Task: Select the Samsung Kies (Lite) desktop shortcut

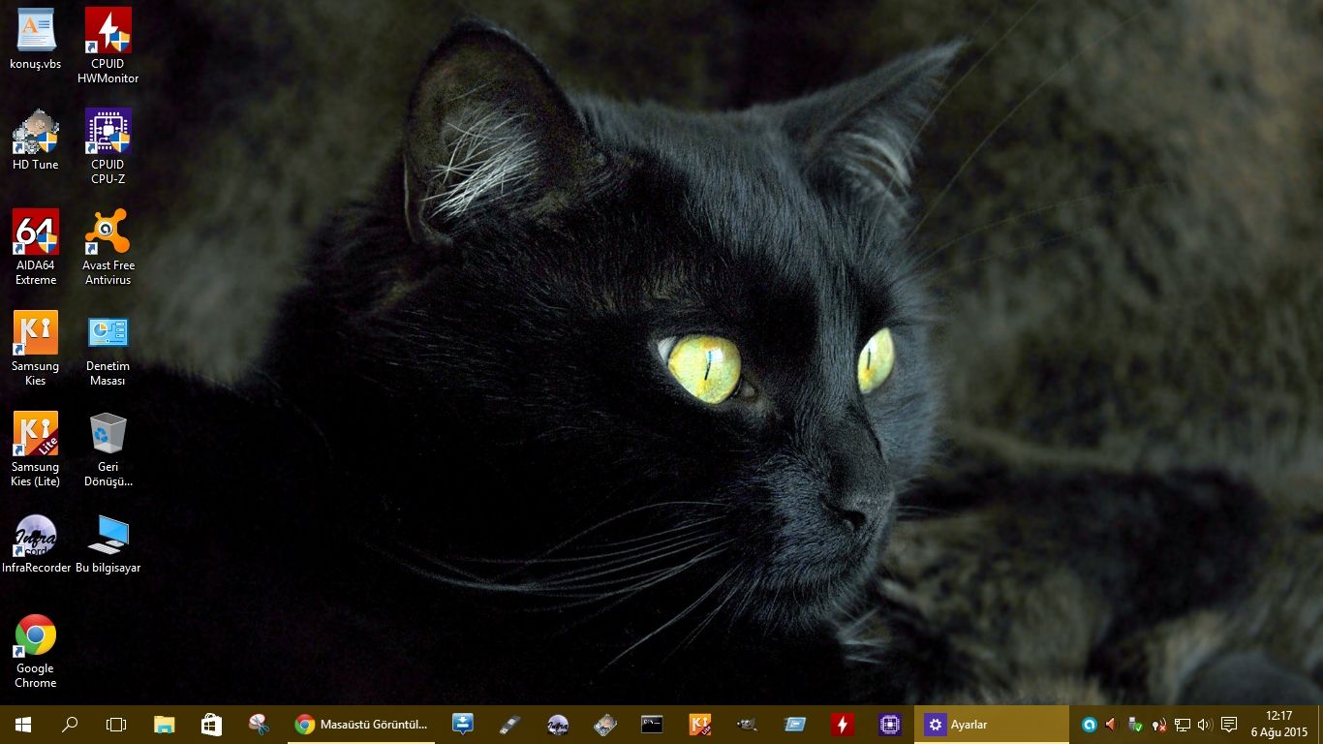Action: tap(36, 449)
